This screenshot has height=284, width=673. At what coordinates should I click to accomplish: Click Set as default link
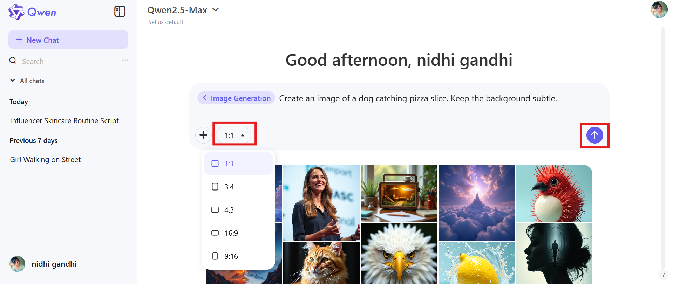[x=165, y=22]
